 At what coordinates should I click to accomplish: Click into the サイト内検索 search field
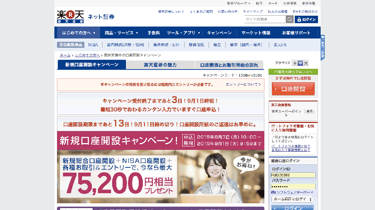[x=265, y=19]
